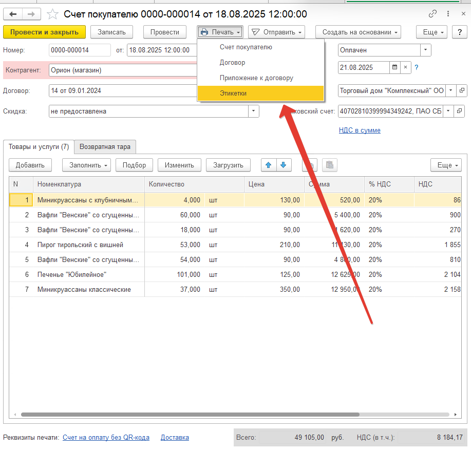This screenshot has height=450, width=471.
Task: Move the selected row up
Action: [269, 165]
